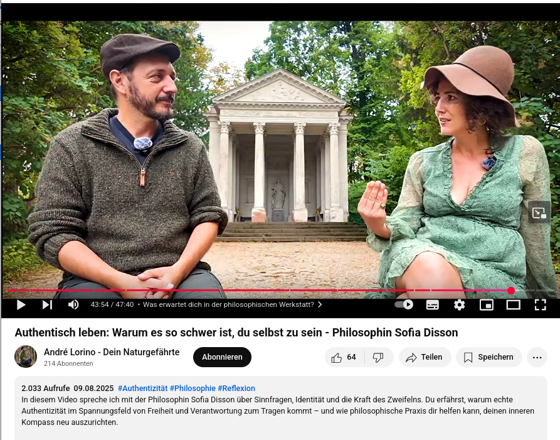
Task: Click the red progress bar scrubber
Action: click(x=511, y=291)
